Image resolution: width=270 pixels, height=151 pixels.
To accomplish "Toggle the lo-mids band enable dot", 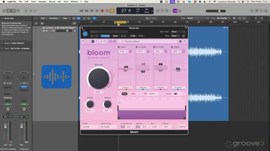I will tap(137, 47).
